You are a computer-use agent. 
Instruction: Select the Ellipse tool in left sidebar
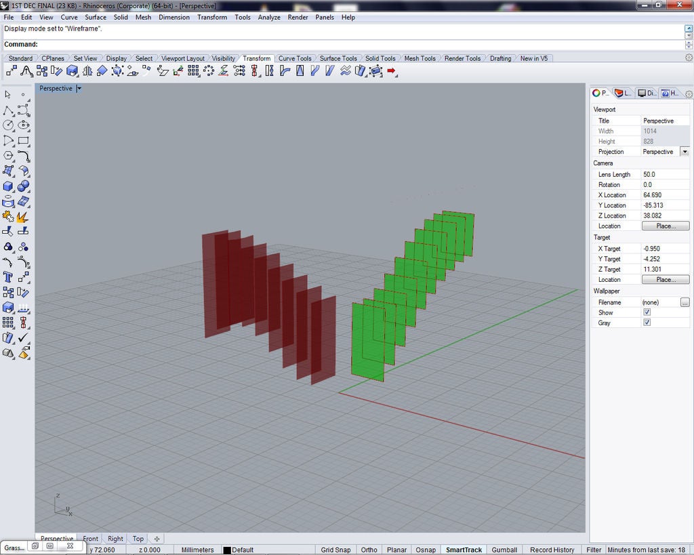click(x=24, y=125)
